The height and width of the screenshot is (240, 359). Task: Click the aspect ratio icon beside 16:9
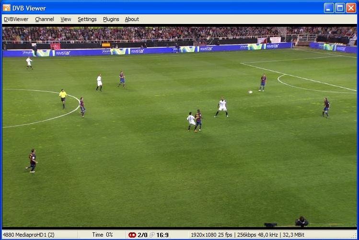click(152, 235)
